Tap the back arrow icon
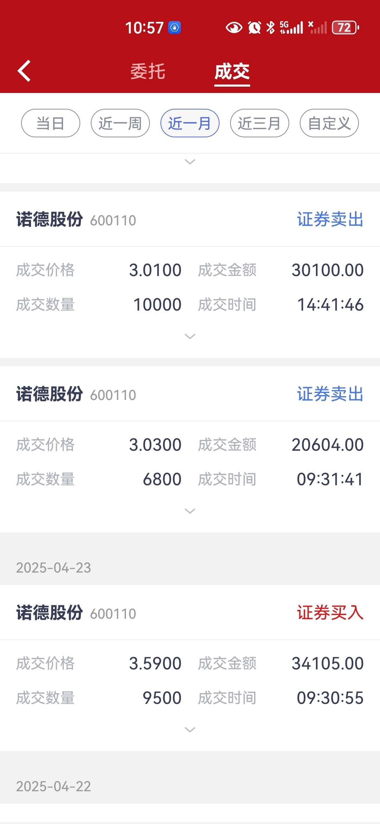 pyautogui.click(x=24, y=71)
